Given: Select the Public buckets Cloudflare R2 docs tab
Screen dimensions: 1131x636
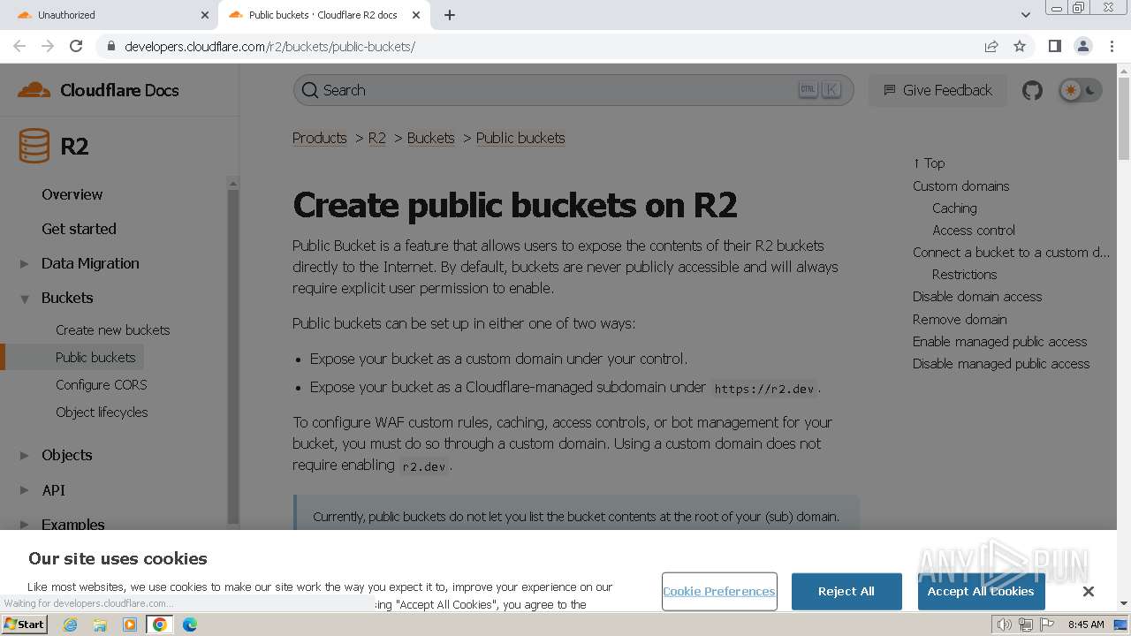Looking at the screenshot, I should (x=323, y=15).
